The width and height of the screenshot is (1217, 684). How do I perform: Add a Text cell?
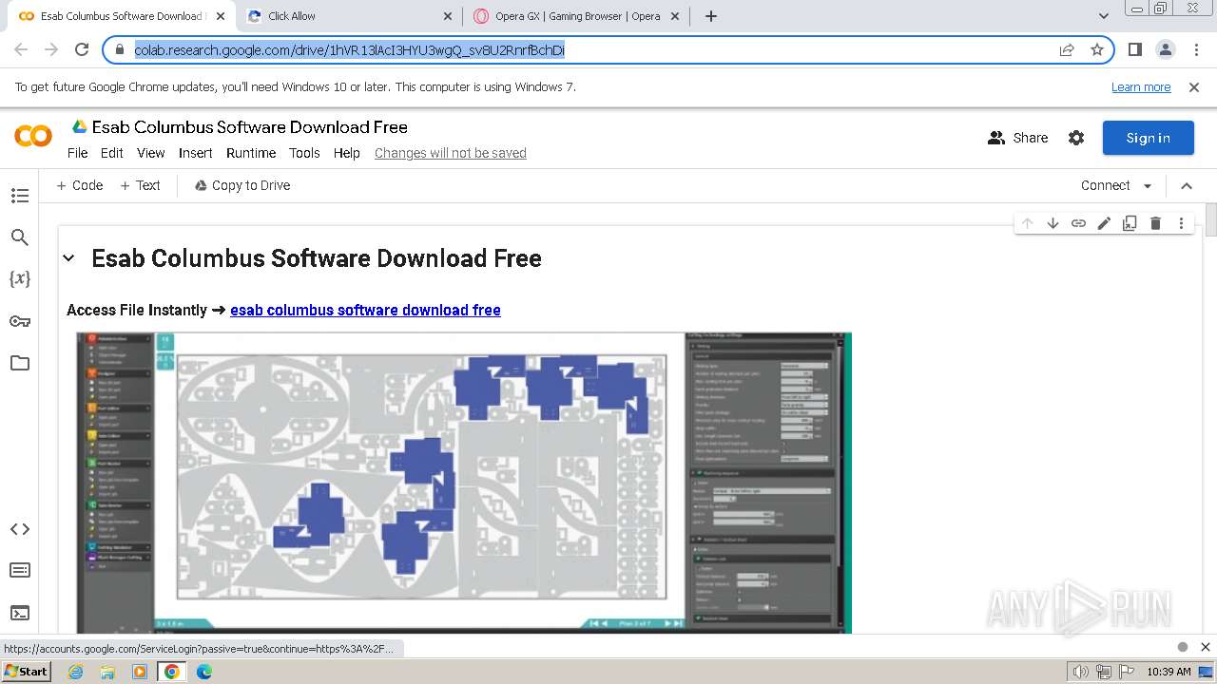pyautogui.click(x=140, y=185)
